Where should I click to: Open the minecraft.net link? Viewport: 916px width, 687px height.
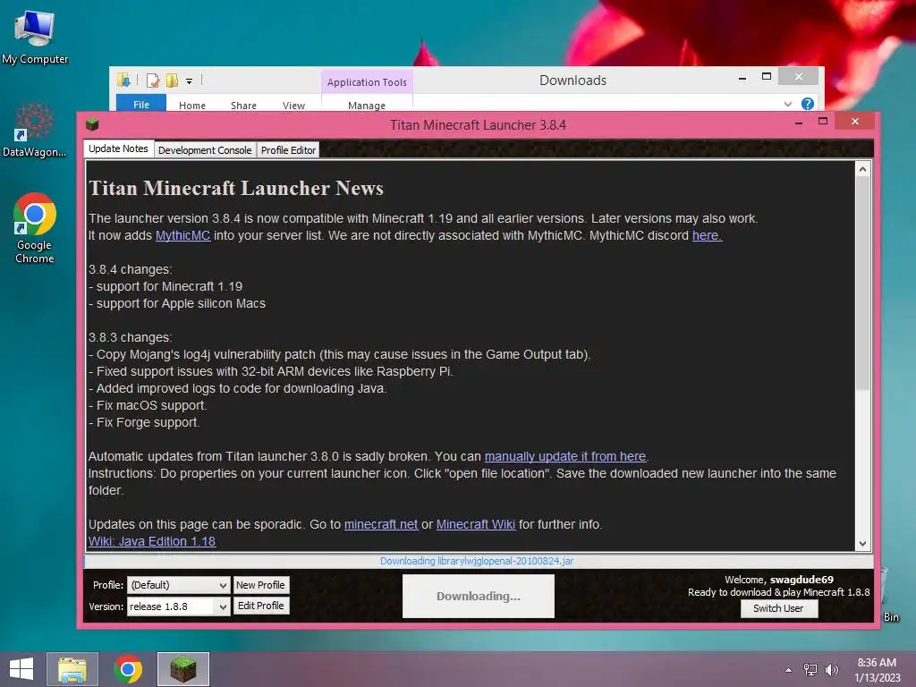point(381,524)
